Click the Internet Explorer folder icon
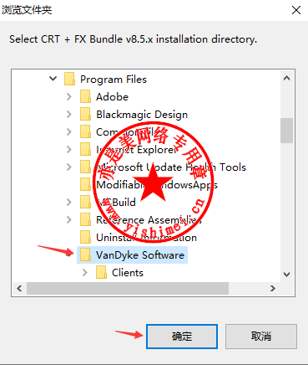Viewport: 308px width, 365px height. pyautogui.click(x=85, y=150)
